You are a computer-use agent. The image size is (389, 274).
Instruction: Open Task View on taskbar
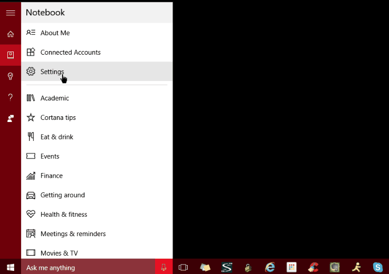183,267
